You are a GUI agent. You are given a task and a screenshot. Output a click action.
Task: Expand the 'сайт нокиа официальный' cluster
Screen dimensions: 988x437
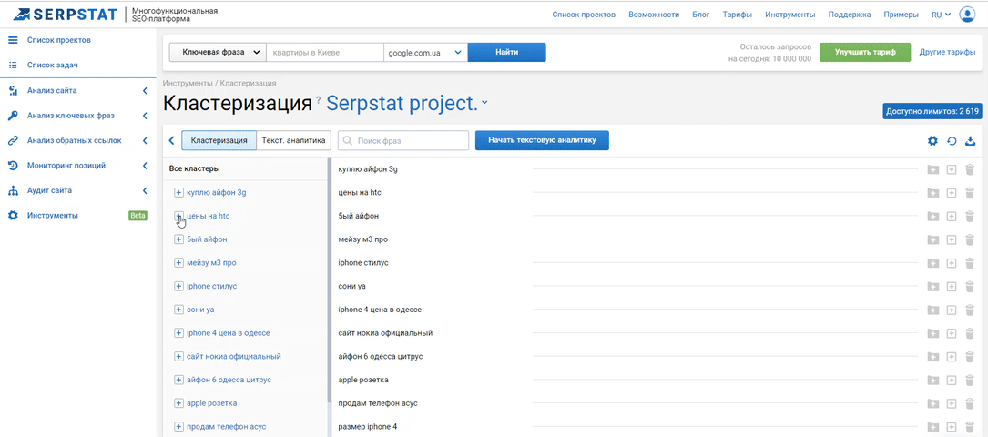178,356
